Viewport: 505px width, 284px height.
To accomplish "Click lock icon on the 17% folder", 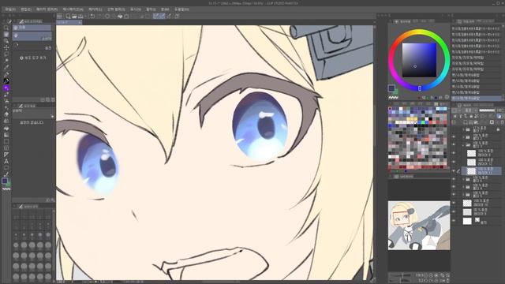I will pyautogui.click(x=498, y=129).
